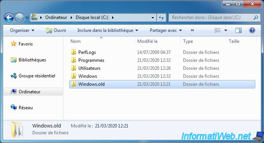Select the PerfLogs folder name
This screenshot has width=264, height=143.
click(87, 52)
